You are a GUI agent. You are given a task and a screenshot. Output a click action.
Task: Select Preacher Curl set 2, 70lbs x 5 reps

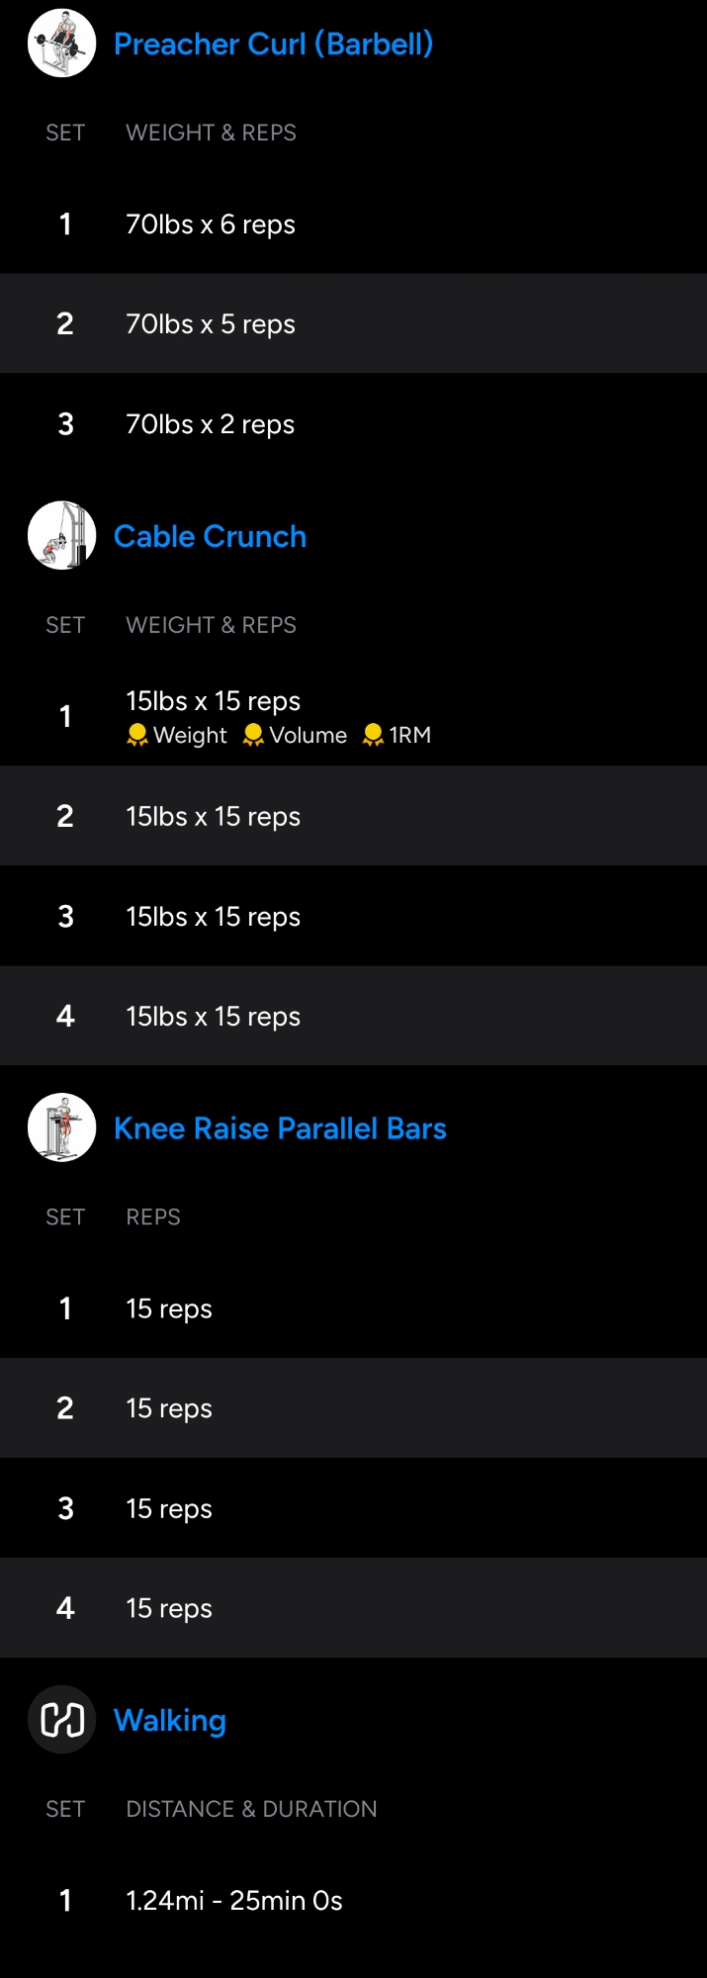(x=353, y=323)
